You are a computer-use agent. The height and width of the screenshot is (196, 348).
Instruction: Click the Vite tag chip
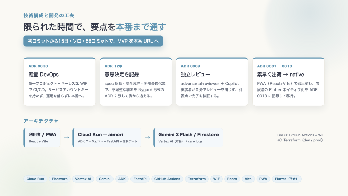point(248,179)
